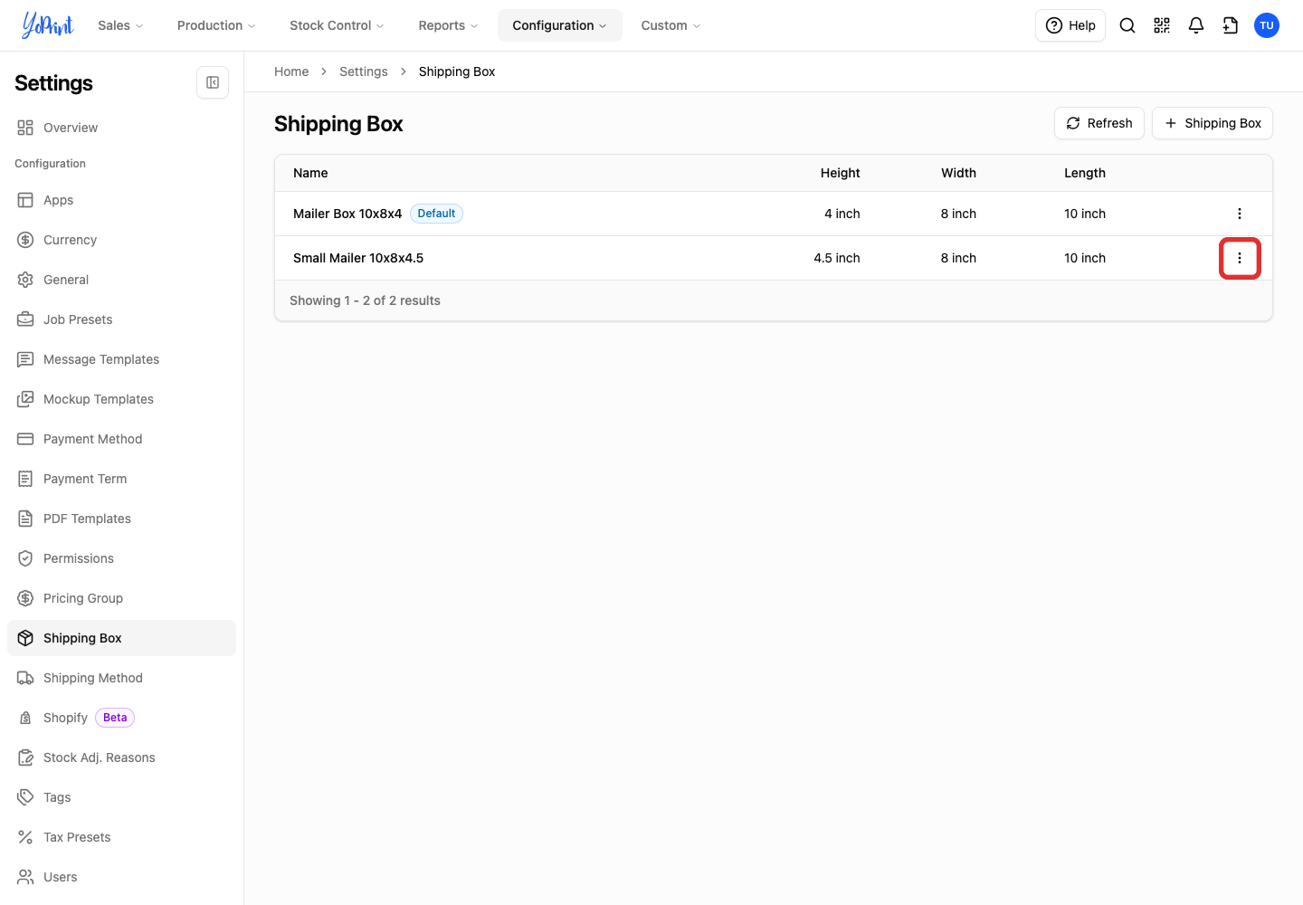1303x905 pixels.
Task: Click the Shopify bag icon
Action: (25, 718)
